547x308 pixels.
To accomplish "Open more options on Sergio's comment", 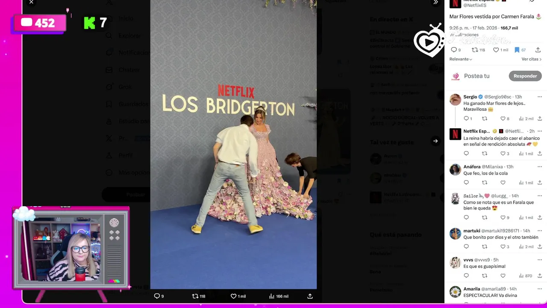I will pos(539,97).
